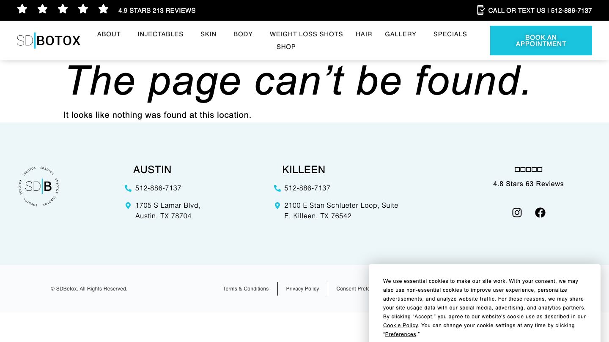Click the Preferences link in cookie notice
The image size is (609, 342).
(x=401, y=334)
